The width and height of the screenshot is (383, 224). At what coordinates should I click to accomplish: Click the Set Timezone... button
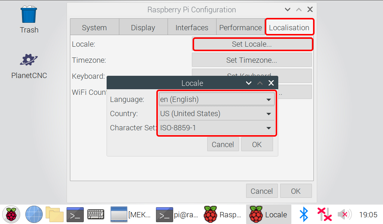point(252,60)
